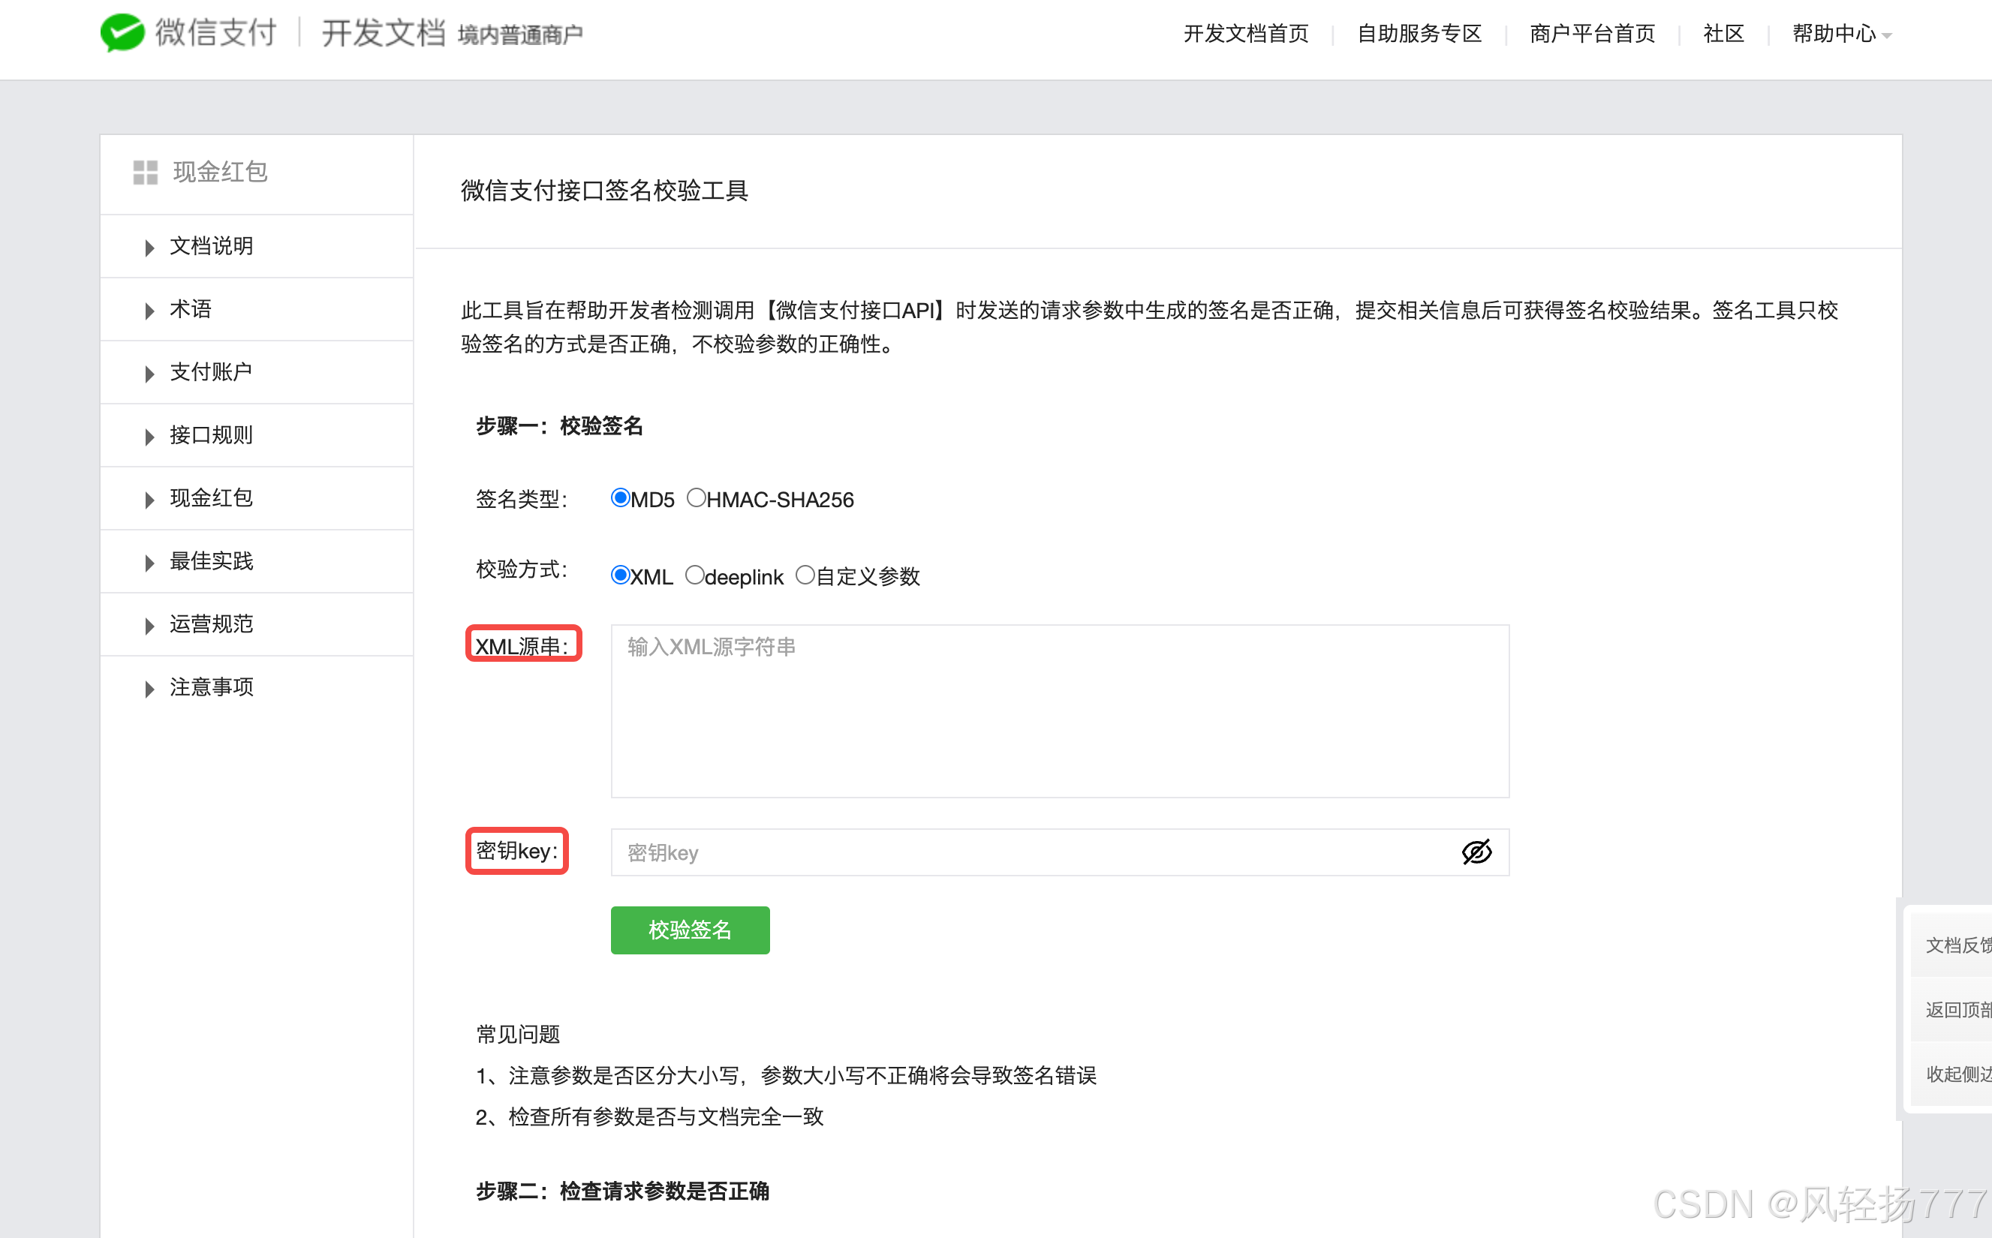Click 返回顶部 in the floating side panel

coord(1956,1010)
